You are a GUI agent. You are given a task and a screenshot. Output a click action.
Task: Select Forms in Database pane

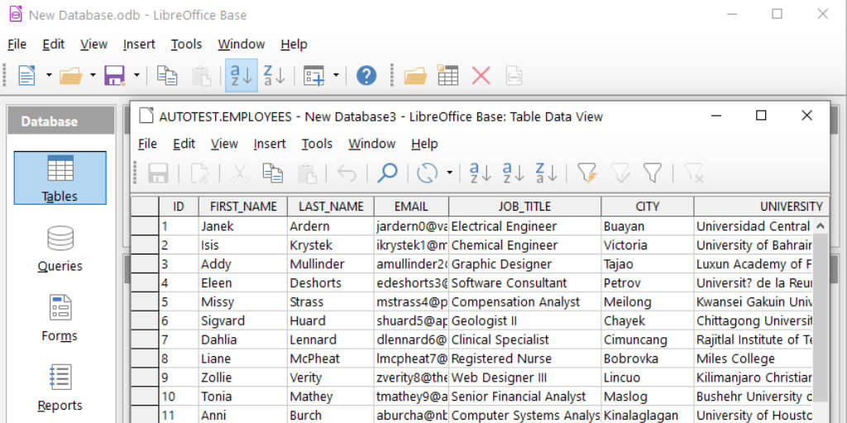[x=60, y=318]
